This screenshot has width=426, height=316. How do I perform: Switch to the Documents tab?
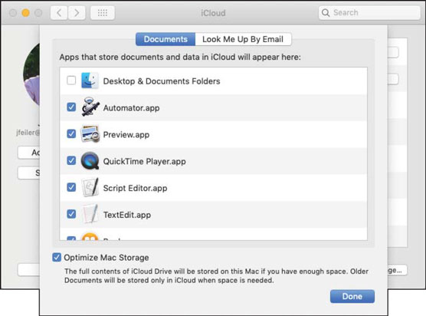[x=165, y=39]
